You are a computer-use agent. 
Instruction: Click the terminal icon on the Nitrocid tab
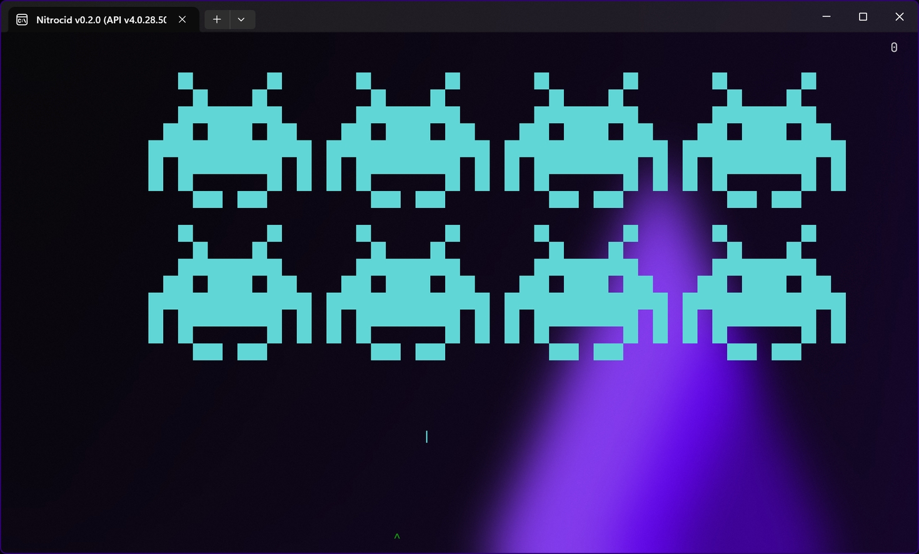tap(22, 20)
